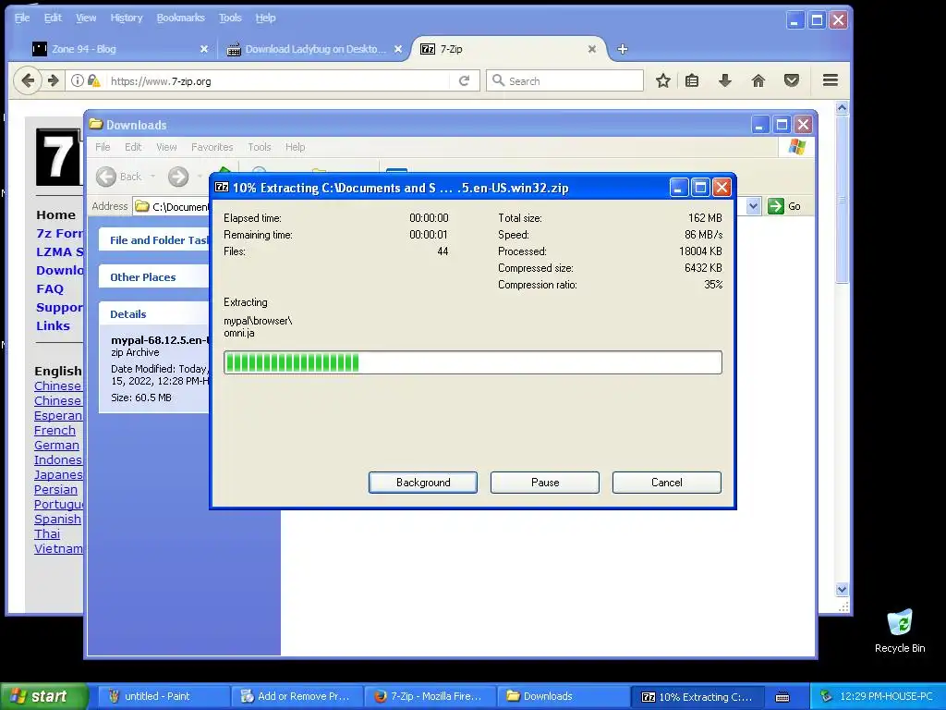The height and width of the screenshot is (710, 946).
Task: Click the insecure lock warning icon
Action: pos(93,80)
